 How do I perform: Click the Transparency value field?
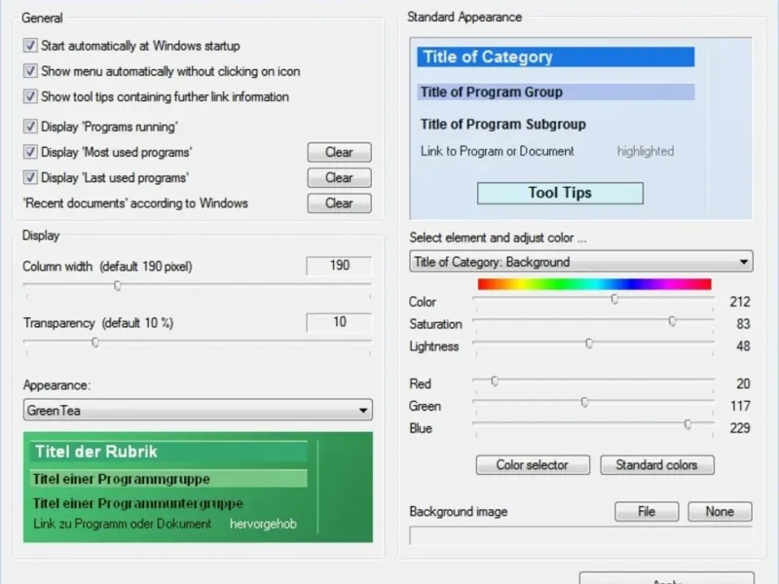coord(339,322)
